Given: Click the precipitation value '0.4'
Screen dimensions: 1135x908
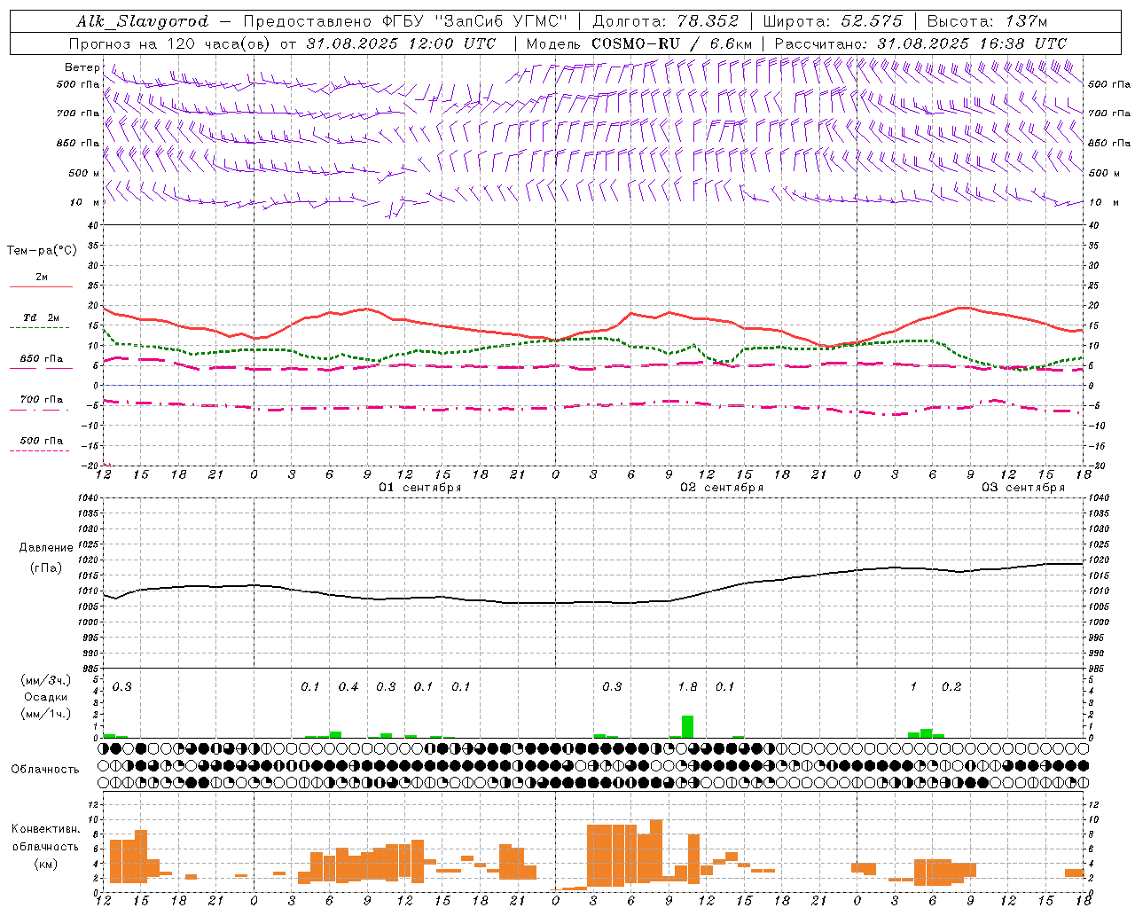Looking at the screenshot, I should (348, 686).
